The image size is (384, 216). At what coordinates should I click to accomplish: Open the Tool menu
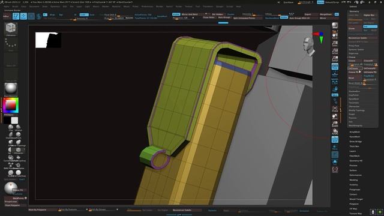pyautogui.click(x=197, y=7)
